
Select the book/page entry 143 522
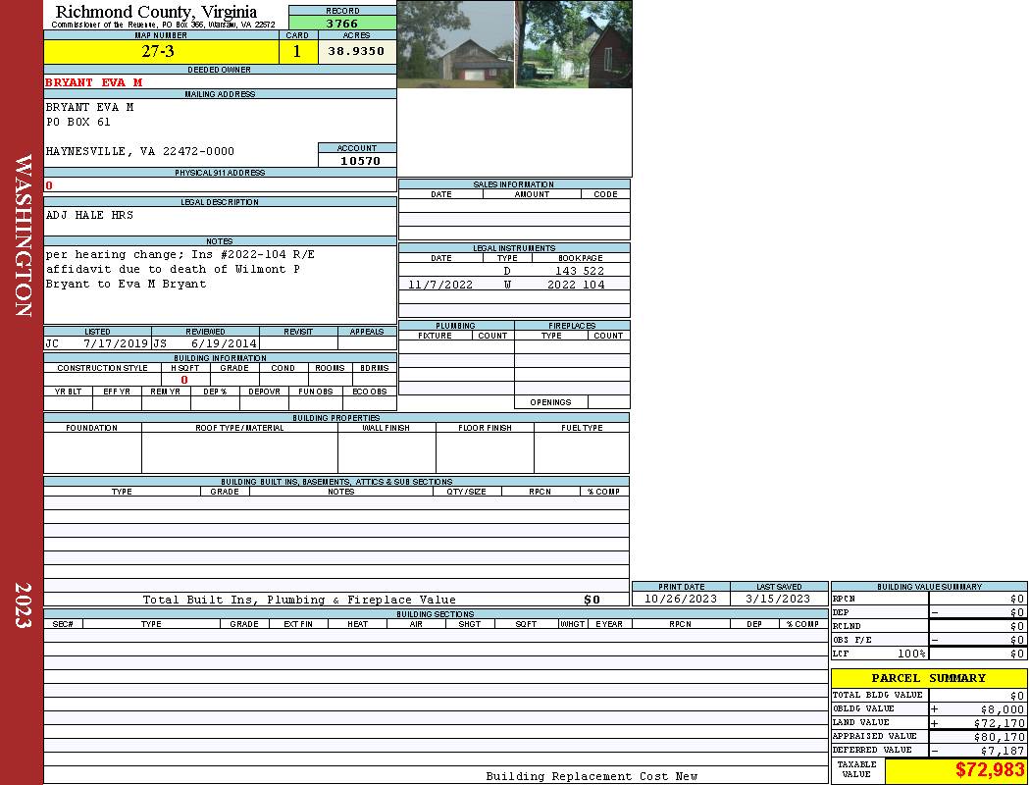pos(579,271)
